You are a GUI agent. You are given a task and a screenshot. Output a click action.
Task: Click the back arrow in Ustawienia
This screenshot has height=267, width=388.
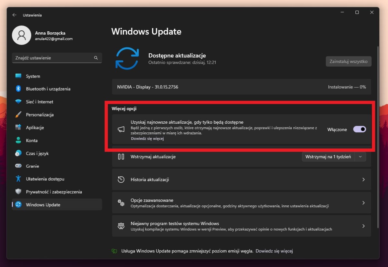tap(14, 15)
